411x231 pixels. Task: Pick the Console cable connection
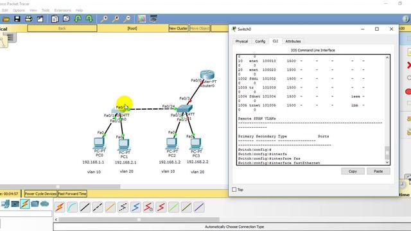click(x=73, y=207)
